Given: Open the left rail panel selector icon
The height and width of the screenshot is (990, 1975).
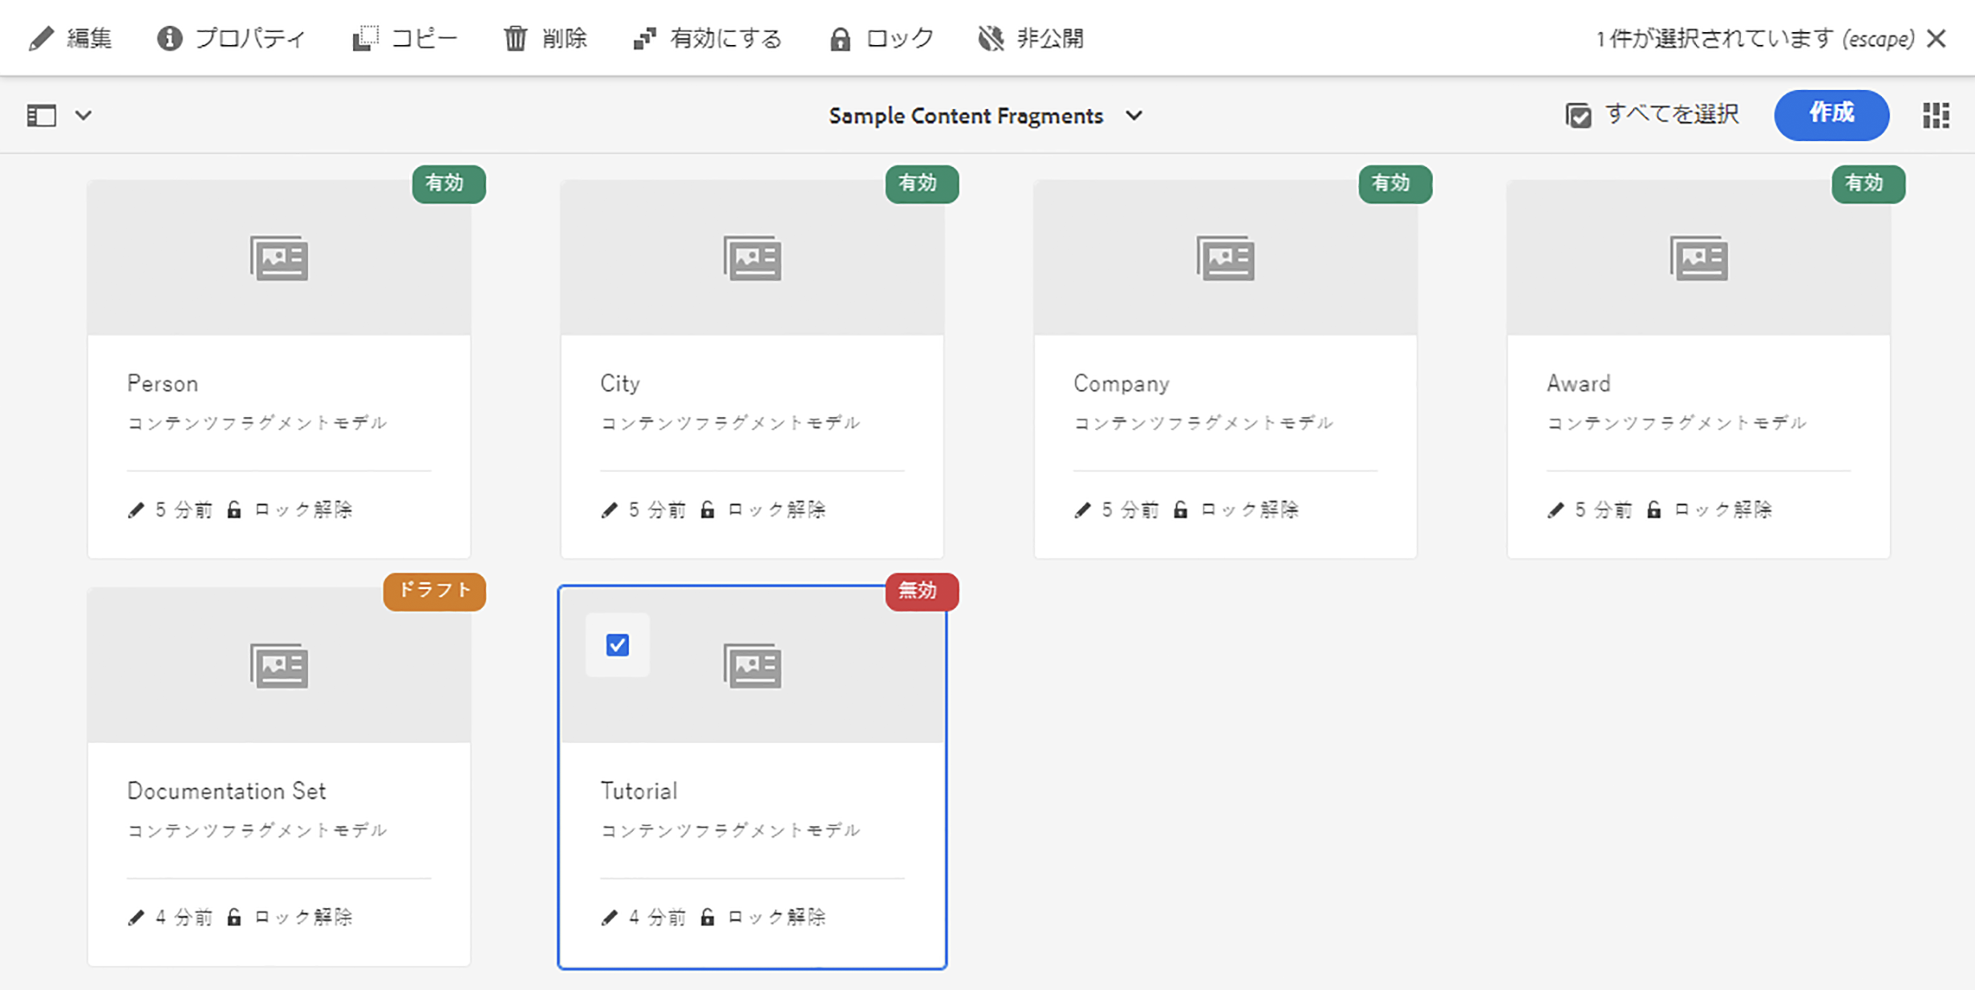Looking at the screenshot, I should coord(42,116).
